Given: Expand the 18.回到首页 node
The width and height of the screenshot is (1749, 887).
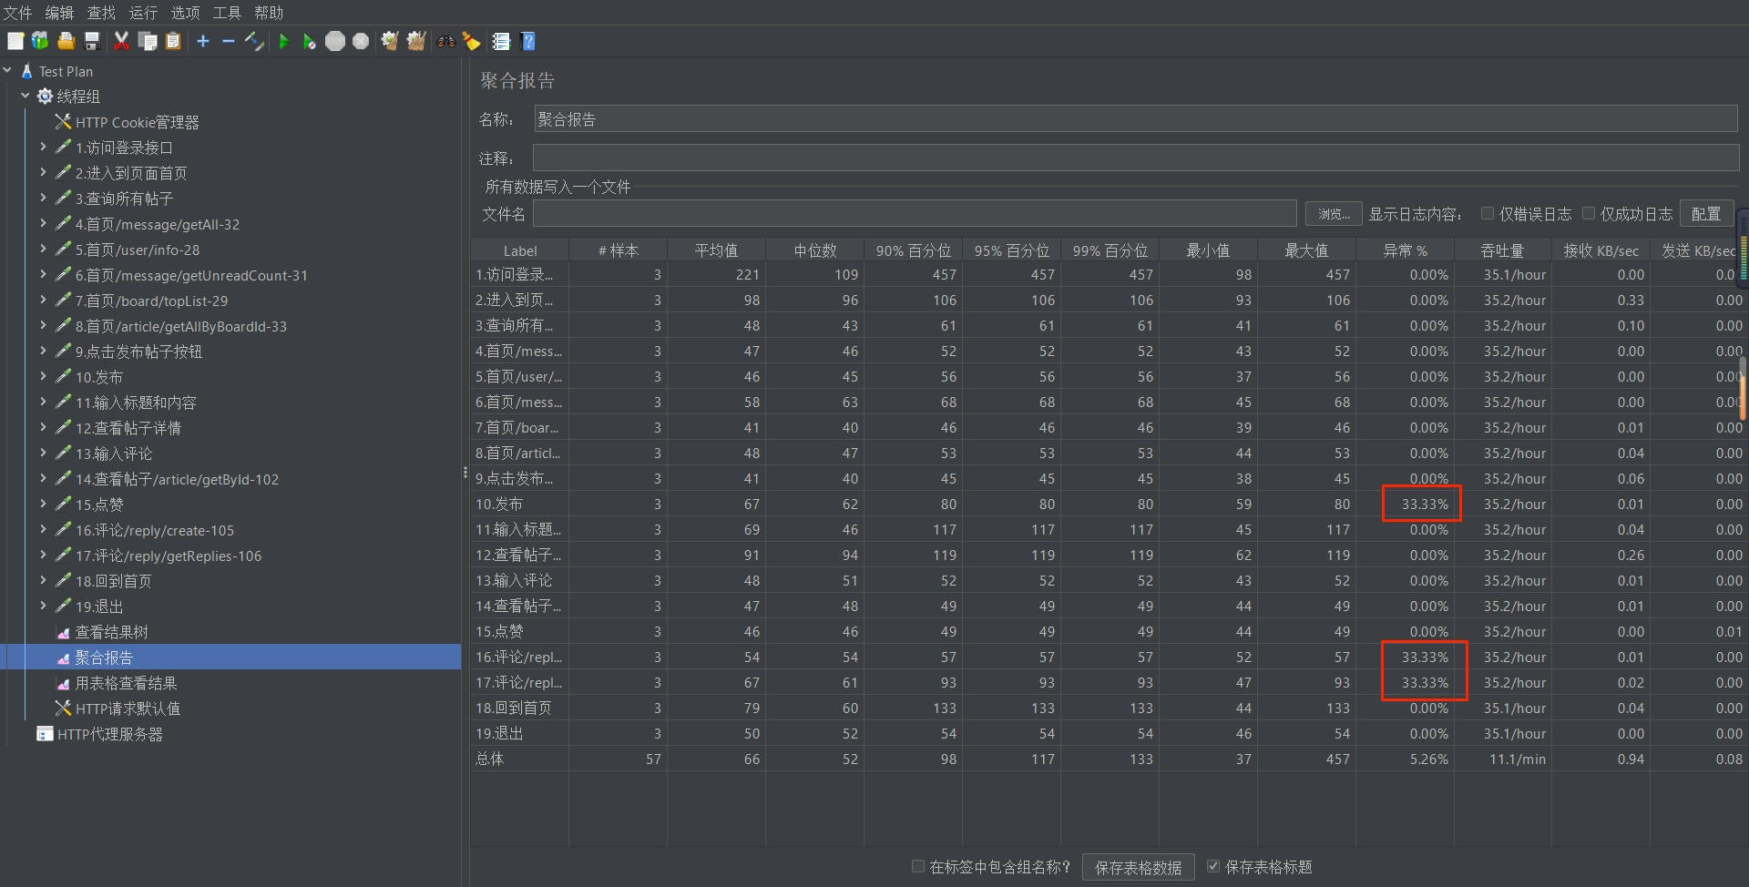Looking at the screenshot, I should click(x=43, y=580).
